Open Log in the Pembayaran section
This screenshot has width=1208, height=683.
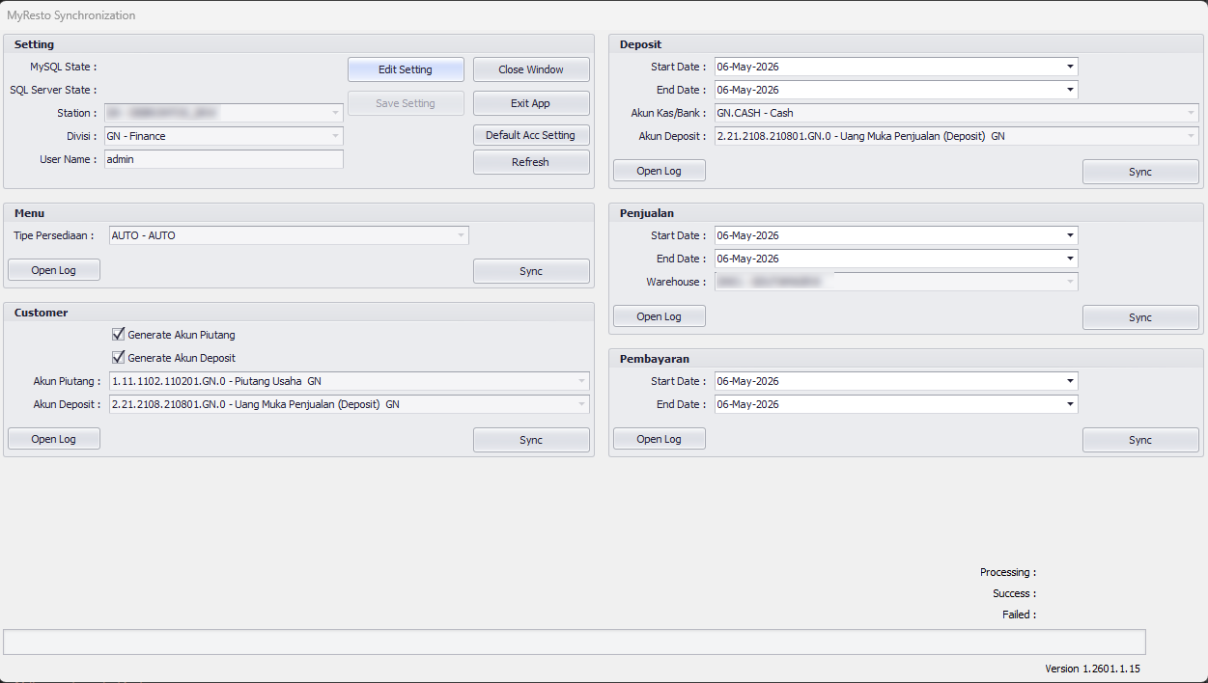(660, 439)
